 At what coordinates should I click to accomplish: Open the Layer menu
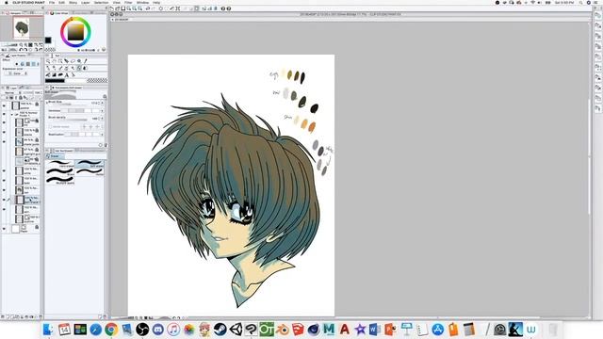coord(86,2)
